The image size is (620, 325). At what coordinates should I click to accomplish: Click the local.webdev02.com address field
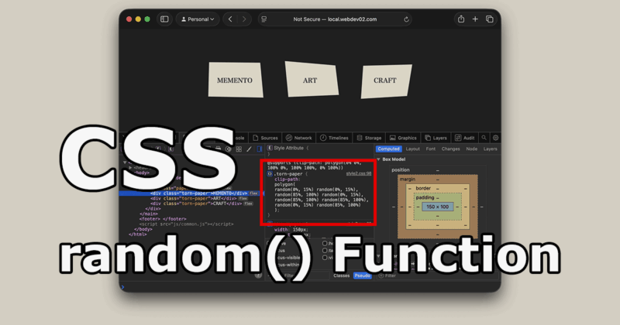pos(335,19)
